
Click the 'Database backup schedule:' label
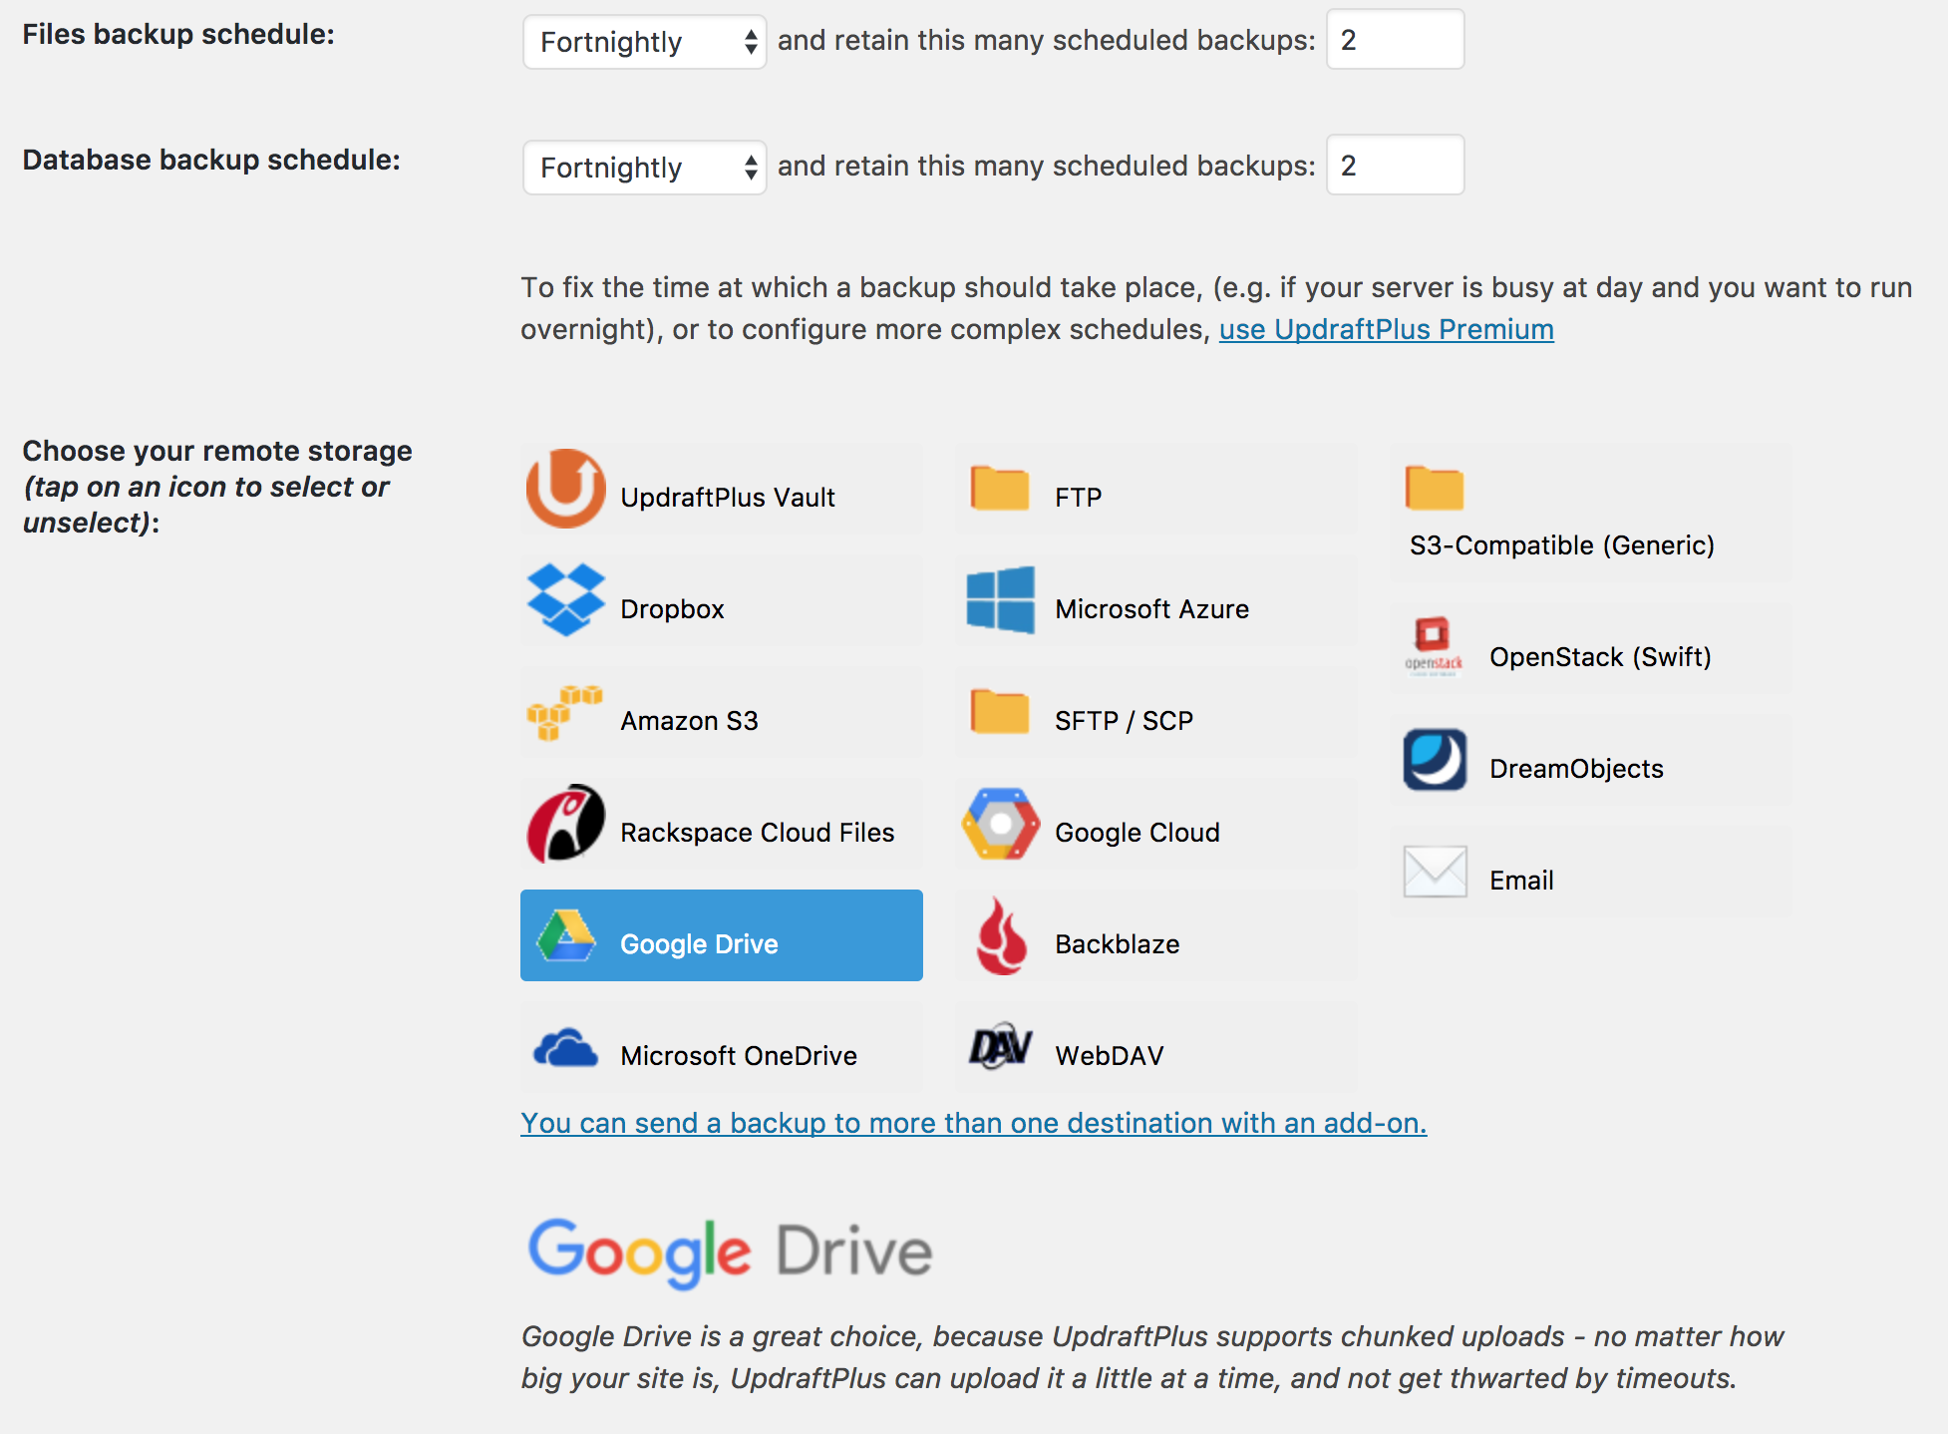click(x=211, y=160)
